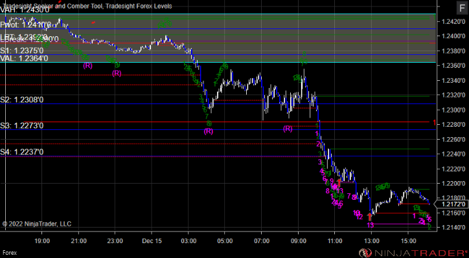The height and width of the screenshot is (258, 469).
Task: Click the 23:00 time axis label
Action: pos(115,241)
